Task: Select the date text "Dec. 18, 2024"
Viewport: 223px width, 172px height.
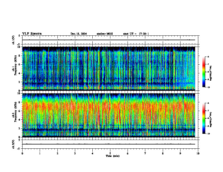Action: click(x=79, y=34)
